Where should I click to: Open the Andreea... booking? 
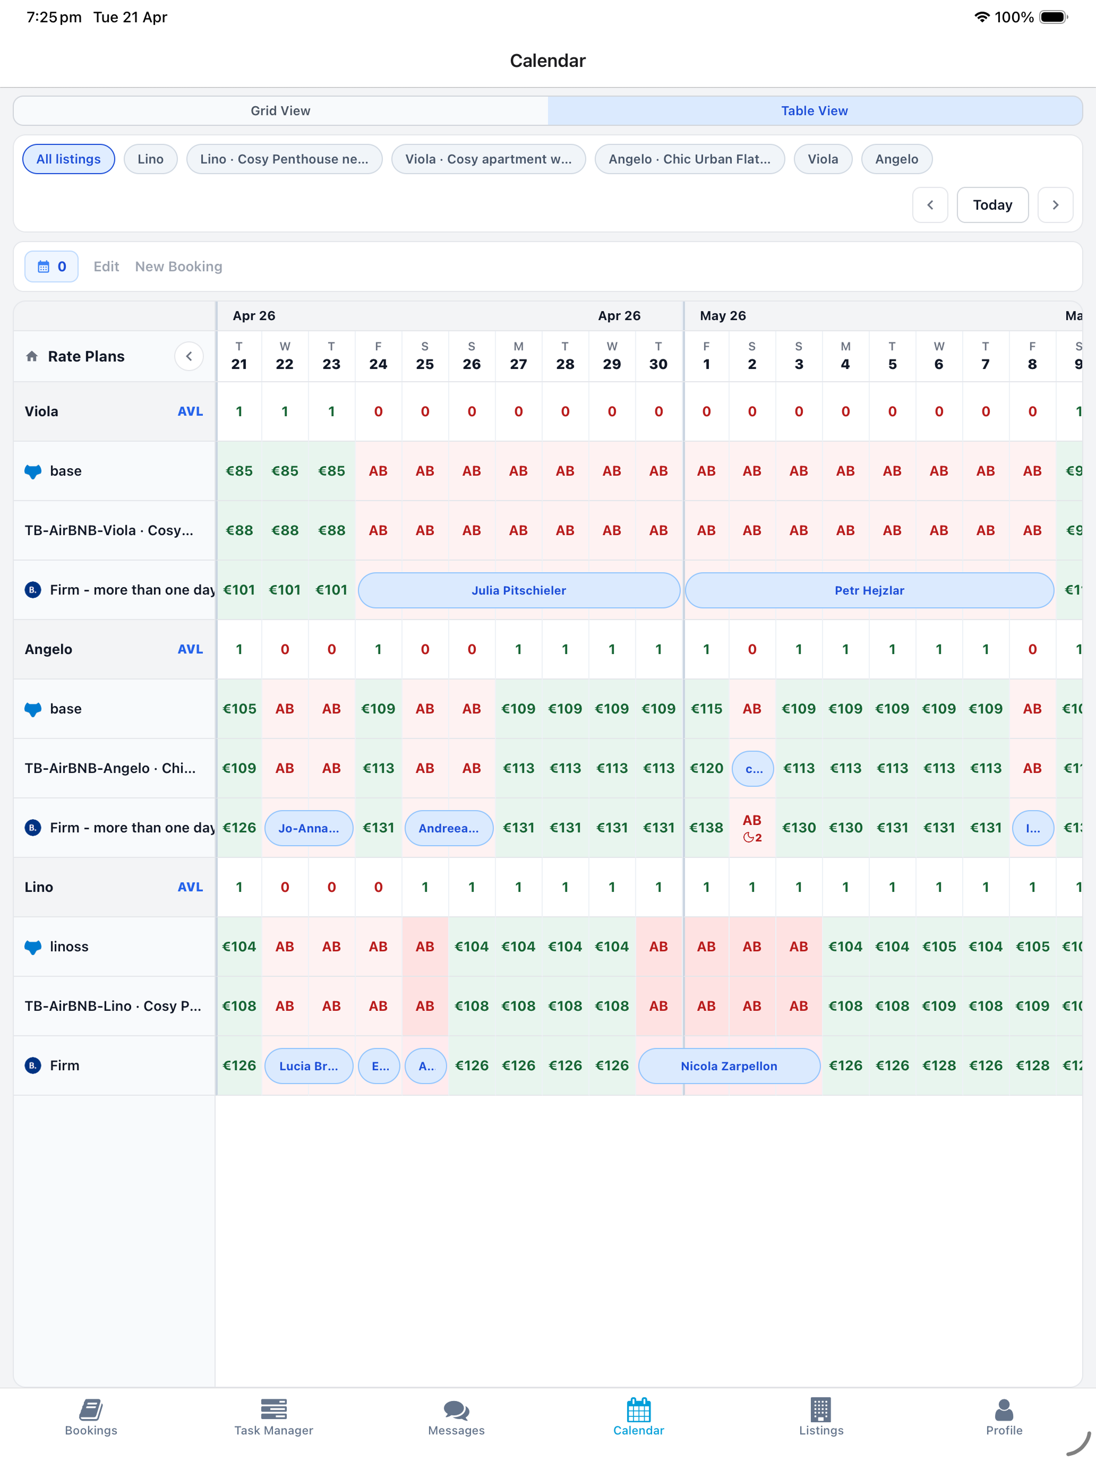pos(449,828)
